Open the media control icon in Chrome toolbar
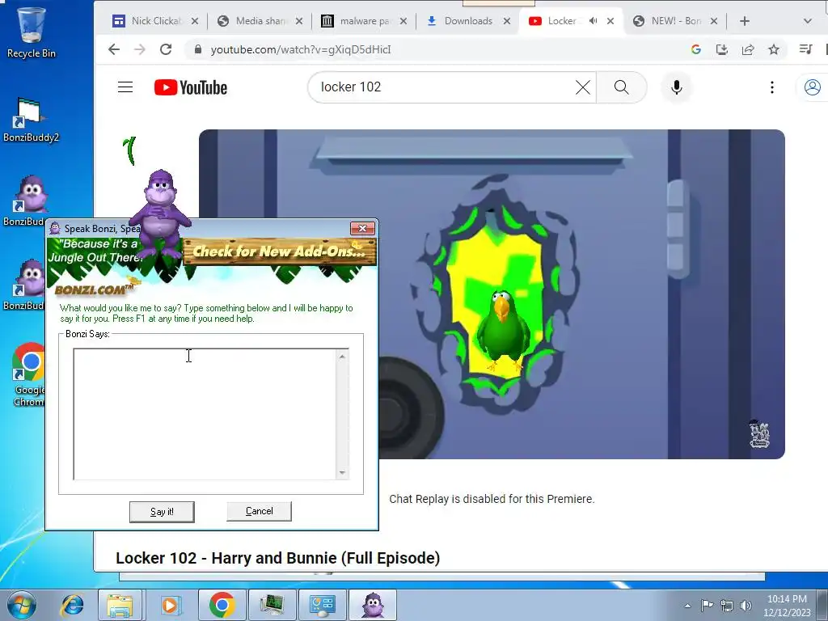828x621 pixels. [x=805, y=49]
